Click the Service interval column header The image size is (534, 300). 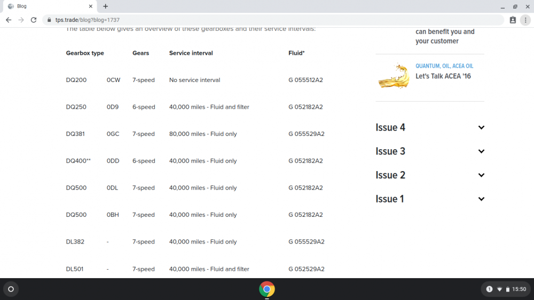point(191,53)
